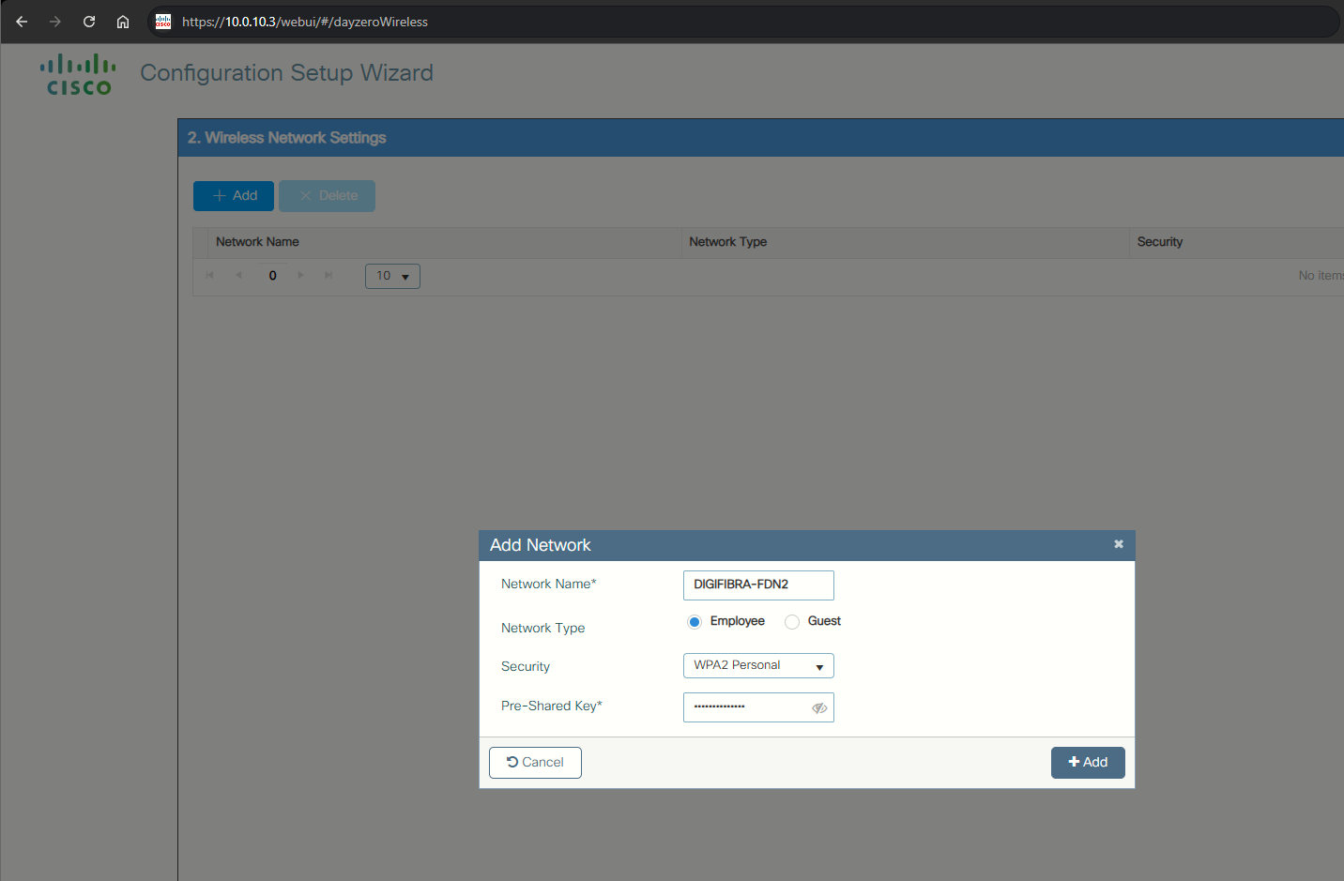The width and height of the screenshot is (1344, 881).
Task: Go to first page of the table
Action: click(210, 275)
